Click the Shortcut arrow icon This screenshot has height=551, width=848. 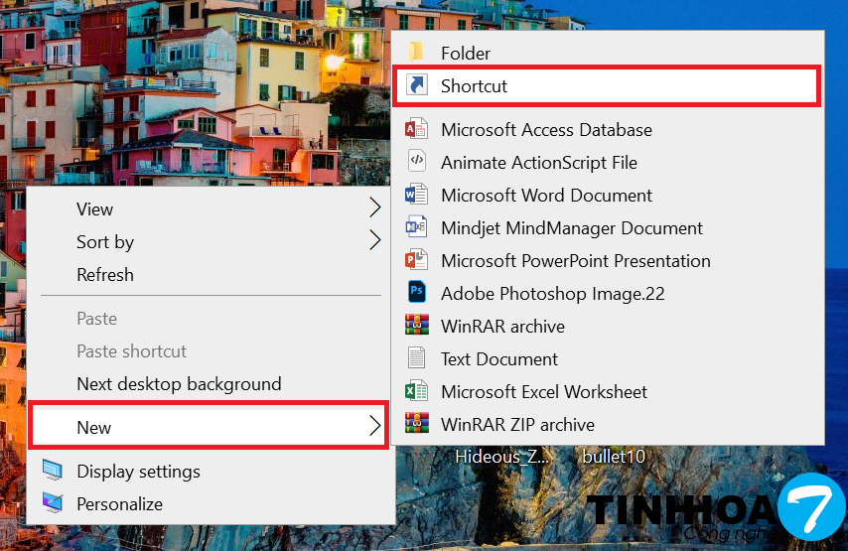coord(416,86)
